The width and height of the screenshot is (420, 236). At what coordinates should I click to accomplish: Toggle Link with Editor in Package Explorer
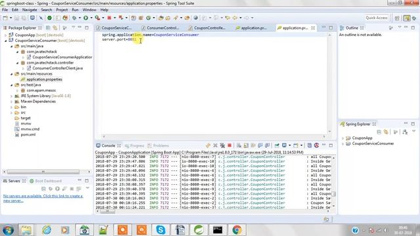(55, 28)
